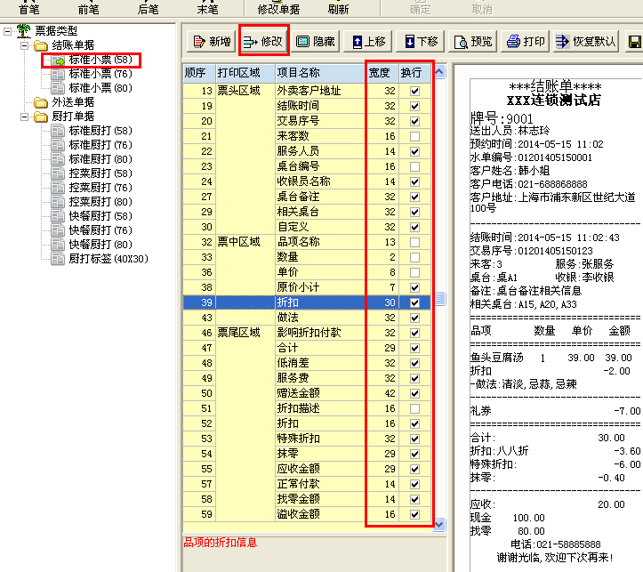
Task: Open 预览 (Preview) from the toolbar
Action: (472, 41)
